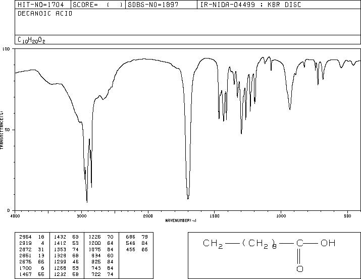Select peak table wavenumber 1467
This screenshot has height=279, width=361.
(x=25, y=274)
